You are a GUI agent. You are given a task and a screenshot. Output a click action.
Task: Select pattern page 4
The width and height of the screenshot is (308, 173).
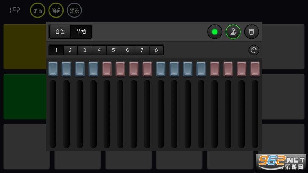[x=99, y=50]
